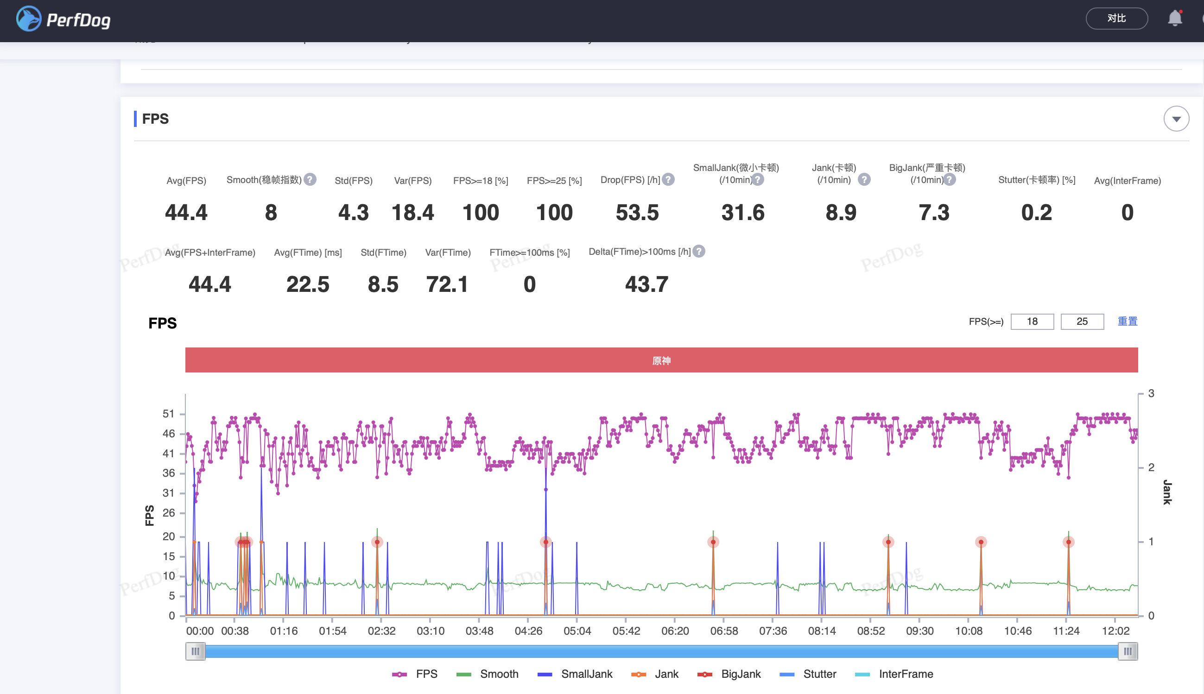Click the FPS threshold field showing 25
This screenshot has width=1204, height=694.
tap(1082, 321)
